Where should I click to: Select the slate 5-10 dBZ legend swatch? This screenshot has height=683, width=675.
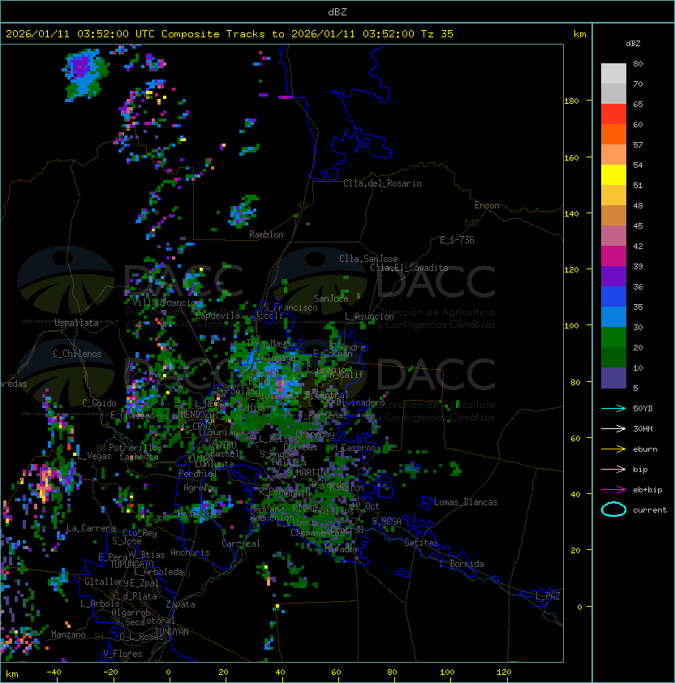[x=613, y=378]
